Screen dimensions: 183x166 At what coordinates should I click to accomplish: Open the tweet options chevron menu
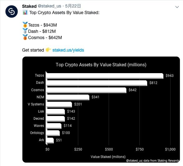click(x=177, y=7)
